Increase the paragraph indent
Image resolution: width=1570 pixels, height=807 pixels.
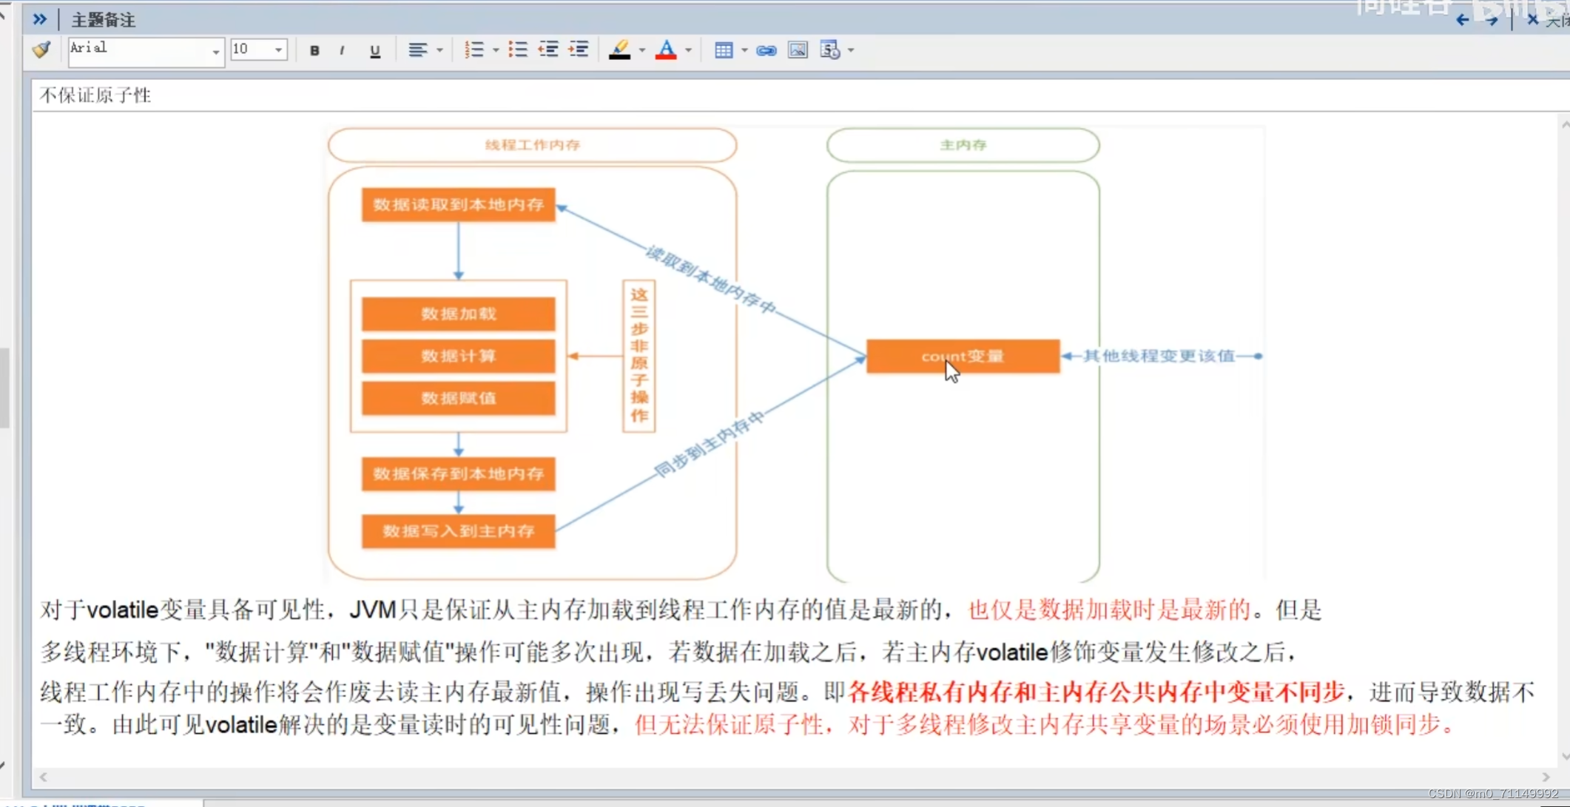tap(579, 50)
